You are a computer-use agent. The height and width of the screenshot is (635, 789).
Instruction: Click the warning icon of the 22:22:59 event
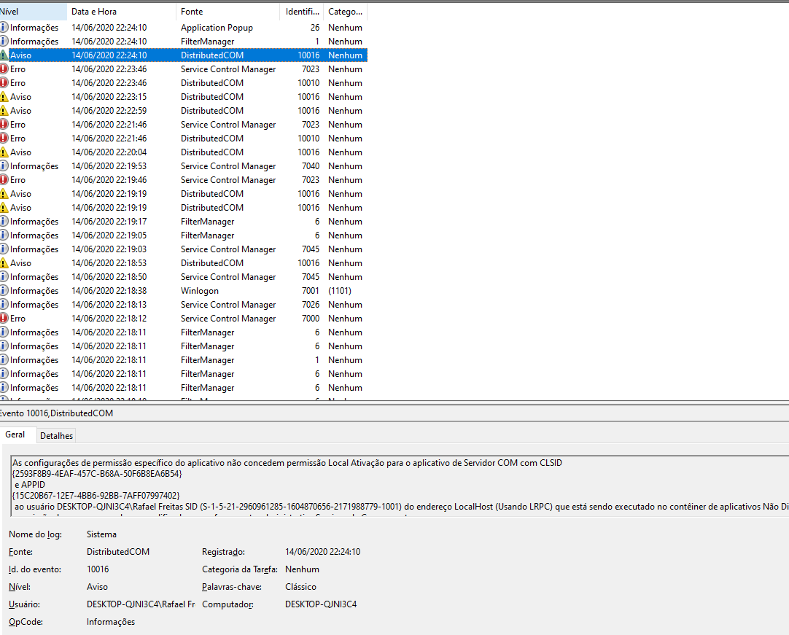point(4,111)
